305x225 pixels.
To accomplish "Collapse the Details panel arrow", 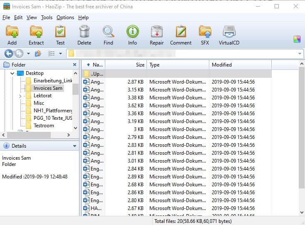I will point(75,146).
